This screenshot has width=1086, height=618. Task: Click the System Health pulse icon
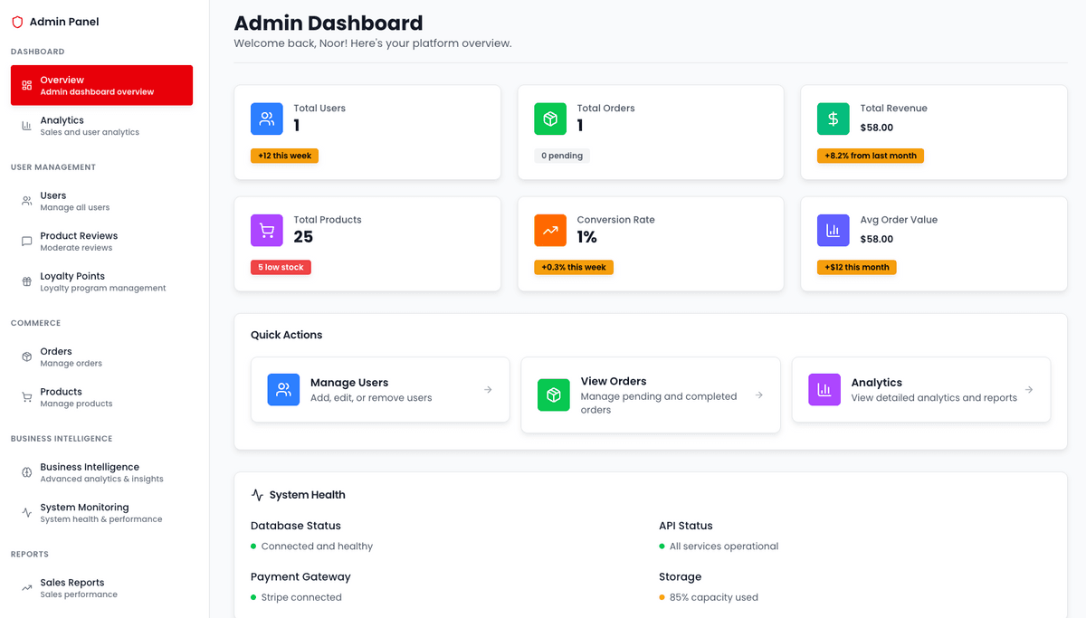[257, 495]
